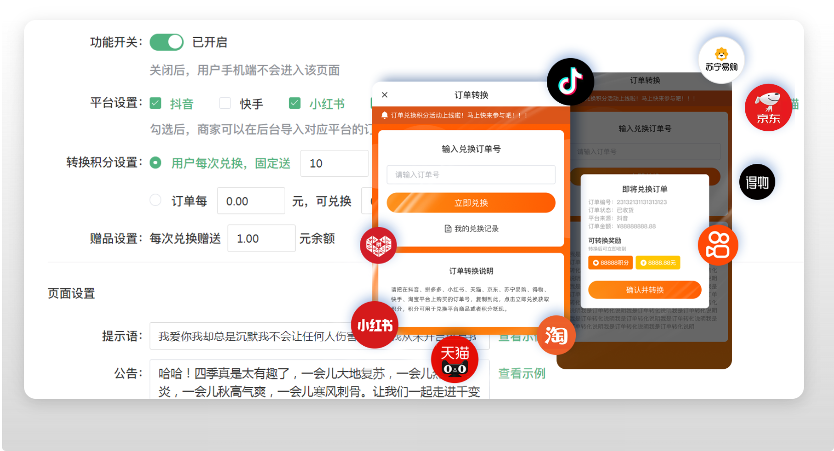Click the 请输入订单号 input field

(471, 174)
